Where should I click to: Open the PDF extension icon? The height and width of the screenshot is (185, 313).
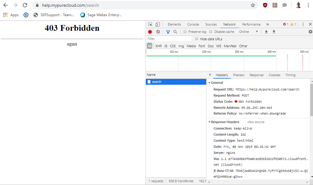coord(275,5)
